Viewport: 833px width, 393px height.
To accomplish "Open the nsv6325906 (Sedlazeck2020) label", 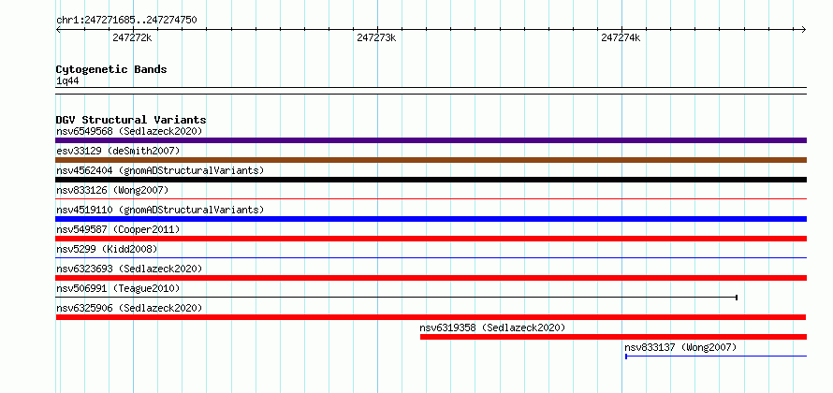I will [129, 308].
